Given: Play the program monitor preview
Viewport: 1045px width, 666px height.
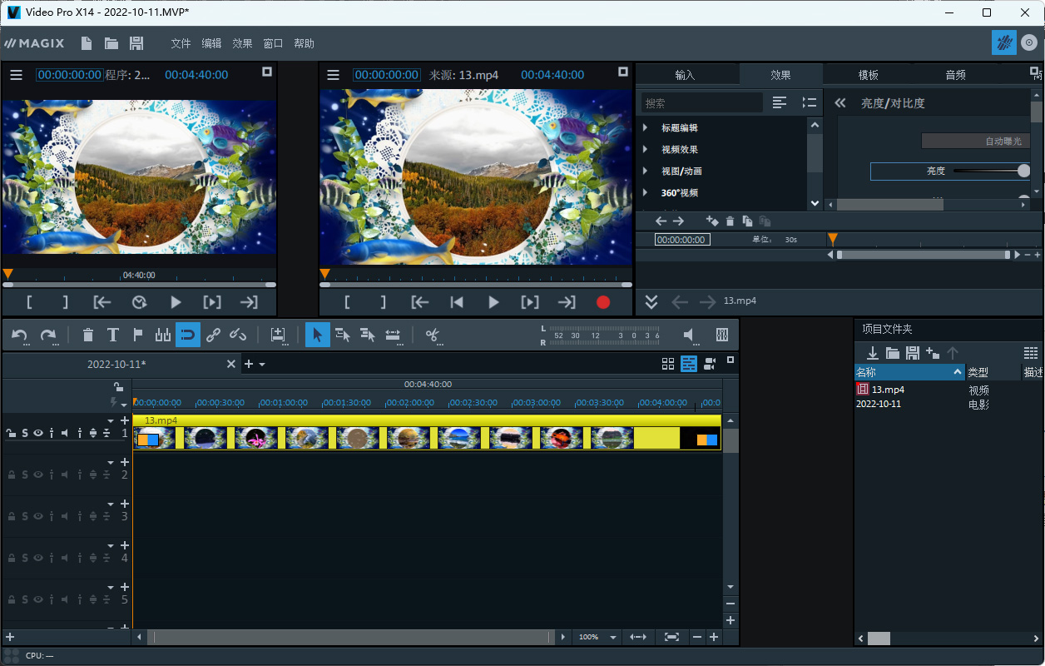Looking at the screenshot, I should [176, 302].
